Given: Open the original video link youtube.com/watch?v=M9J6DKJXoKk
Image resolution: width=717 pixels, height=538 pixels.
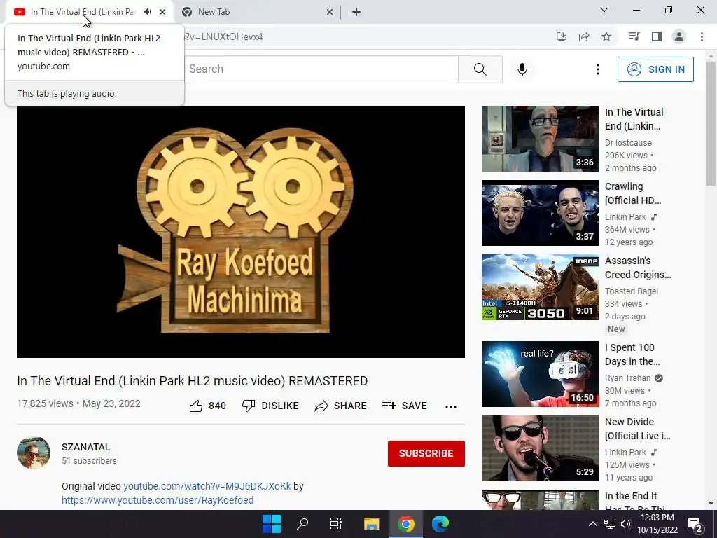Looking at the screenshot, I should [x=207, y=486].
